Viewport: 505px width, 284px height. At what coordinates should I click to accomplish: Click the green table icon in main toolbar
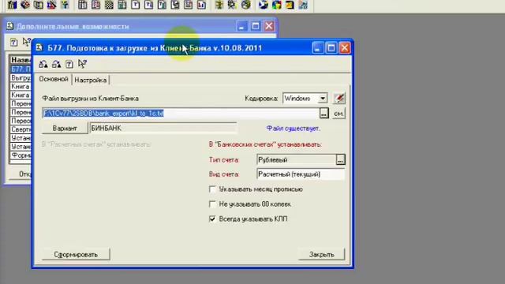122,5
